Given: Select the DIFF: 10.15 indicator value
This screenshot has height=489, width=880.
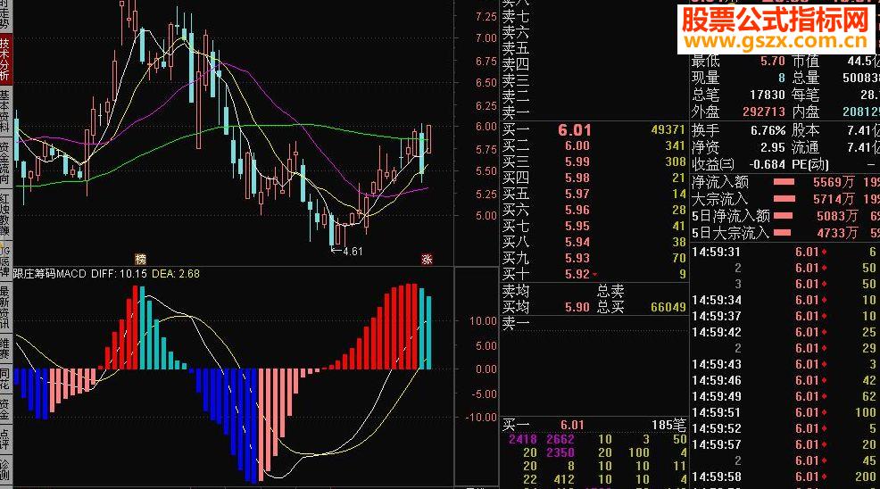Looking at the screenshot, I should tap(119, 273).
